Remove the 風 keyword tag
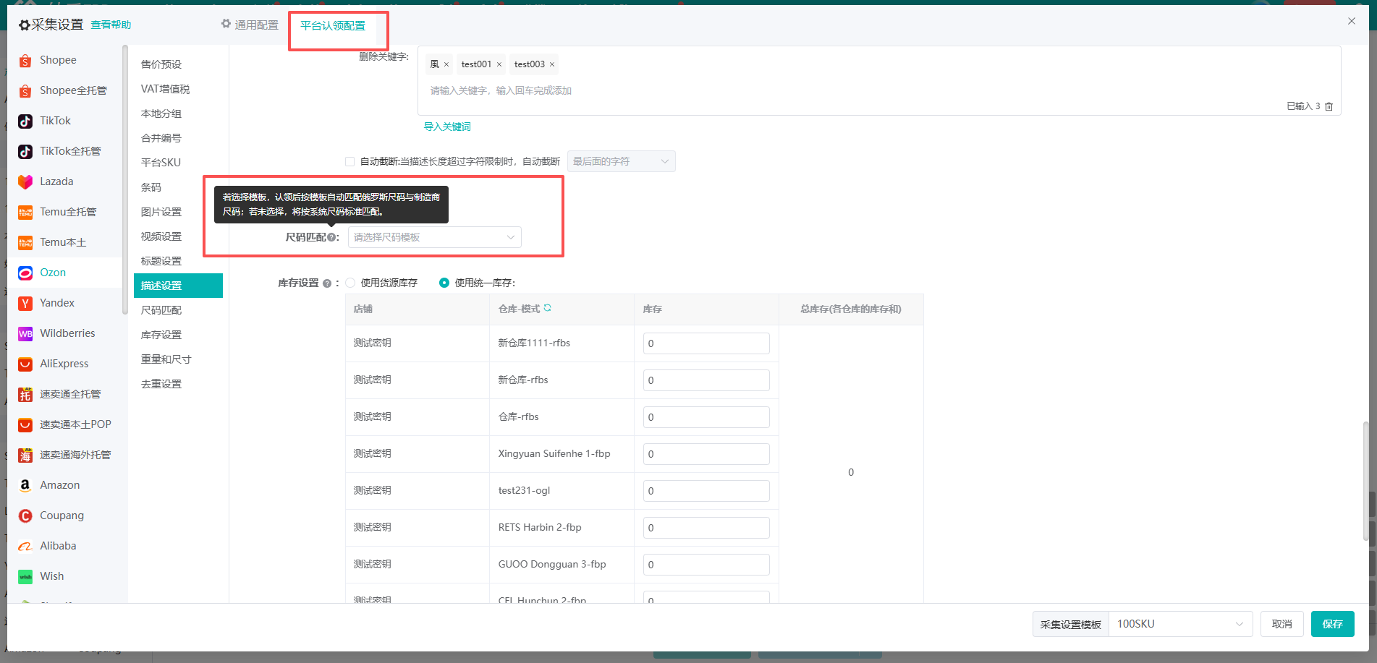 pyautogui.click(x=446, y=64)
